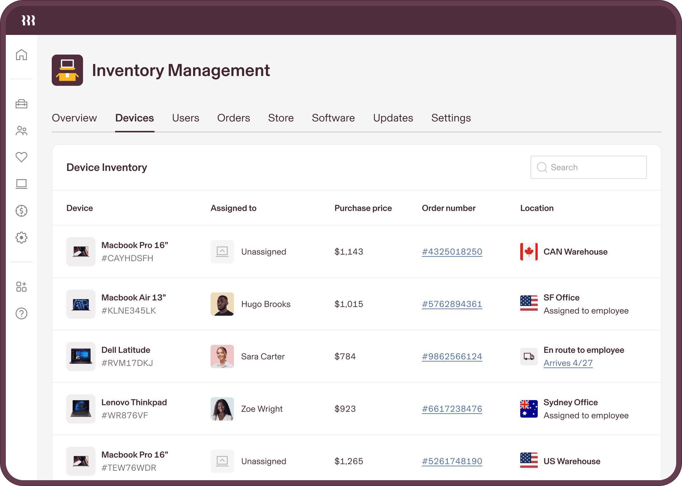Select the laptop devices sidebar icon
This screenshot has width=682, height=486.
point(21,184)
